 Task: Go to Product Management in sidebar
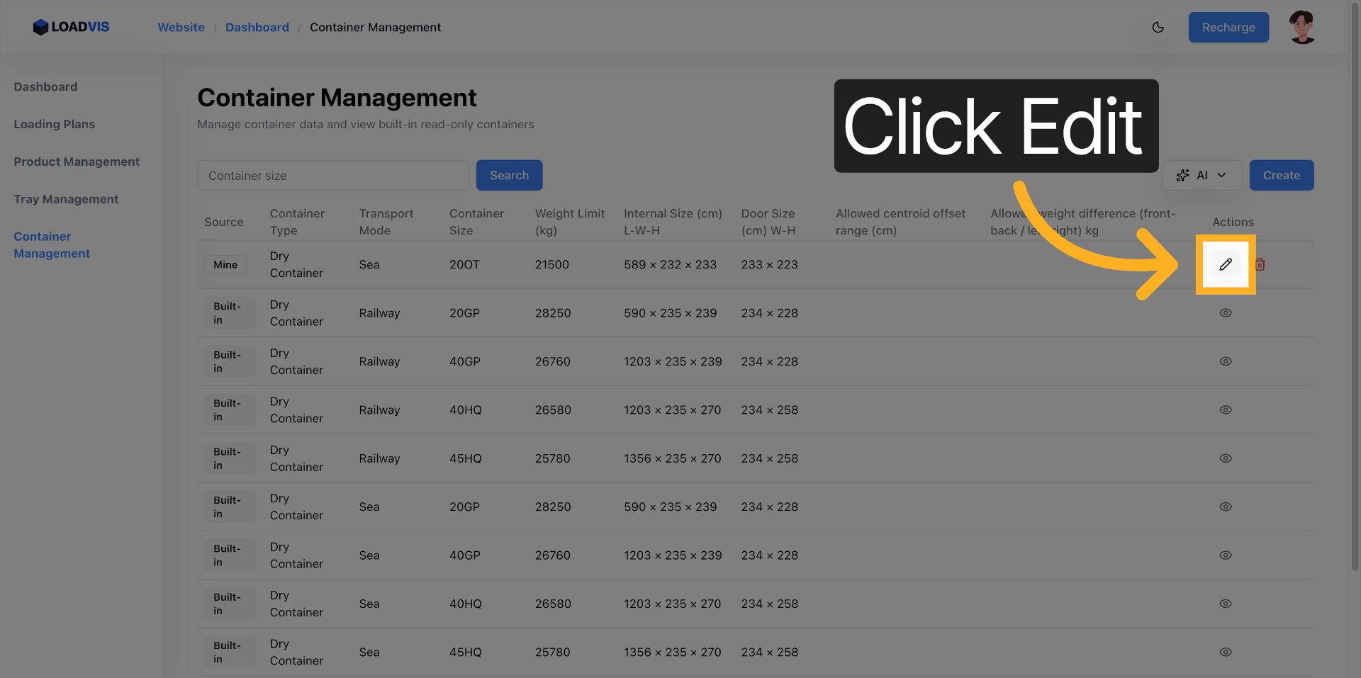click(x=77, y=162)
